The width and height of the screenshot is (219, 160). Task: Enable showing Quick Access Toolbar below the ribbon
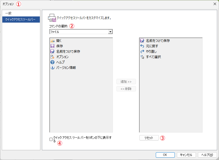click(50, 139)
